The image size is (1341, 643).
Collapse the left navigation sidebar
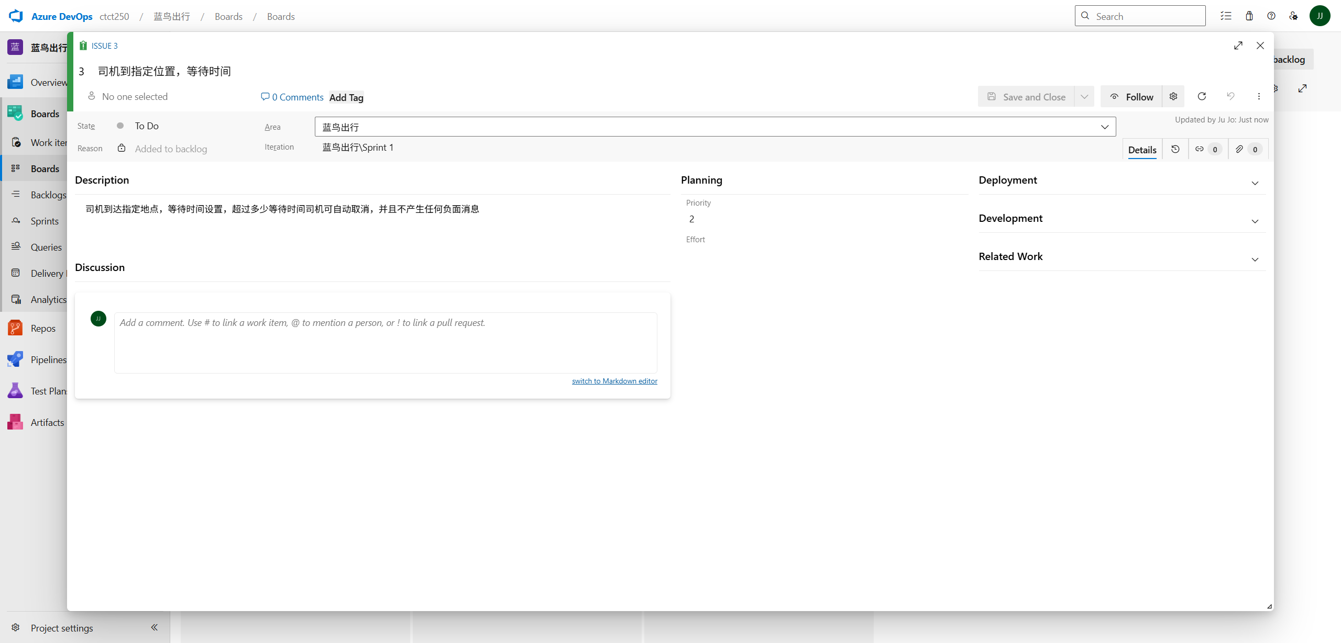(x=154, y=627)
